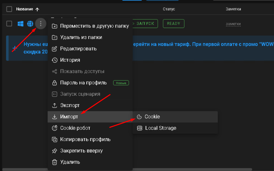This screenshot has height=171, width=274.
Task: Click the lock icon beside Пароль на профиль
Action: 54,83
